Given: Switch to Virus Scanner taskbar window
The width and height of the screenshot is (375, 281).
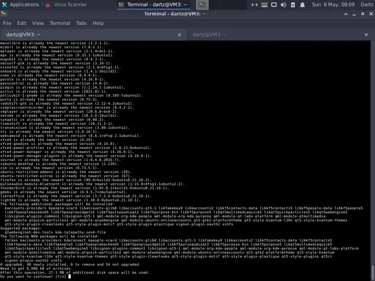Looking at the screenshot, I should (x=67, y=4).
